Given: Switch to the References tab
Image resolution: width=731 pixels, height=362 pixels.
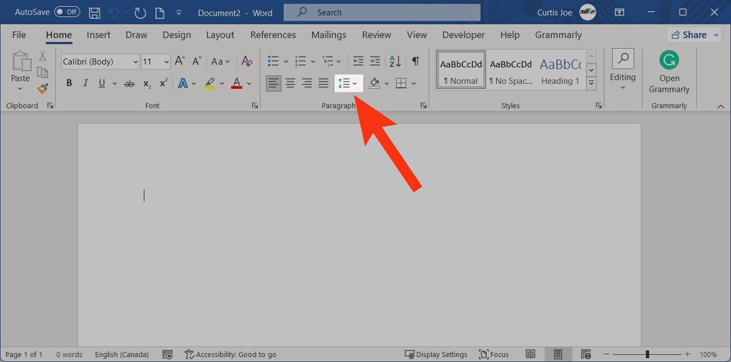Looking at the screenshot, I should point(273,35).
